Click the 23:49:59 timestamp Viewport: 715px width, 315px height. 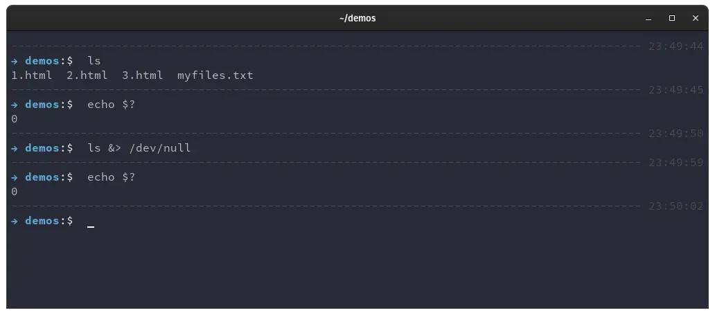click(676, 163)
